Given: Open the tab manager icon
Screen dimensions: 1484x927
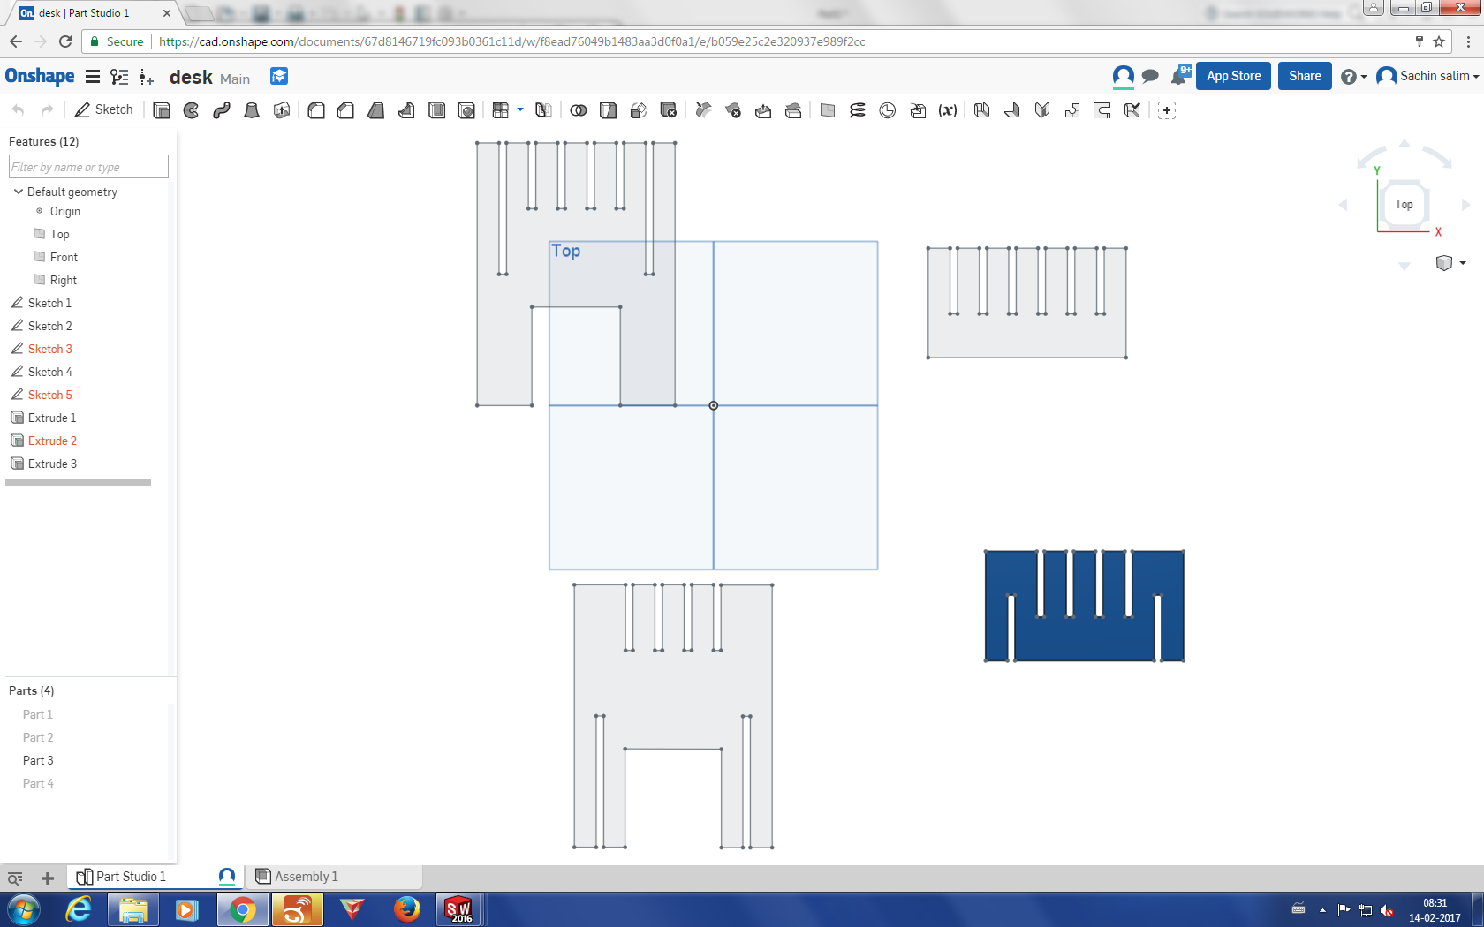Looking at the screenshot, I should pos(15,878).
